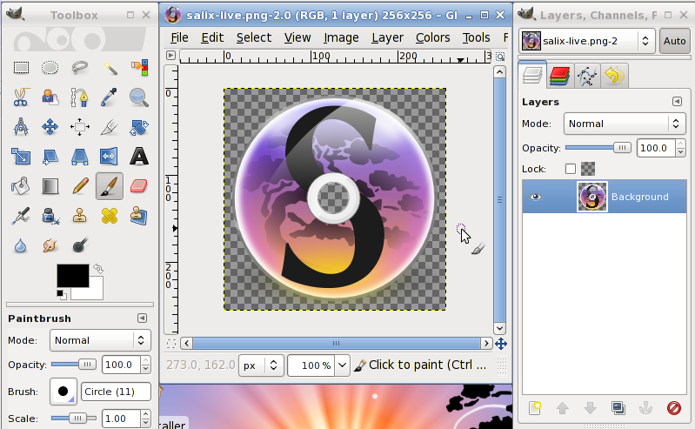Open the image selector salix-live.png-2 dropdown

587,41
